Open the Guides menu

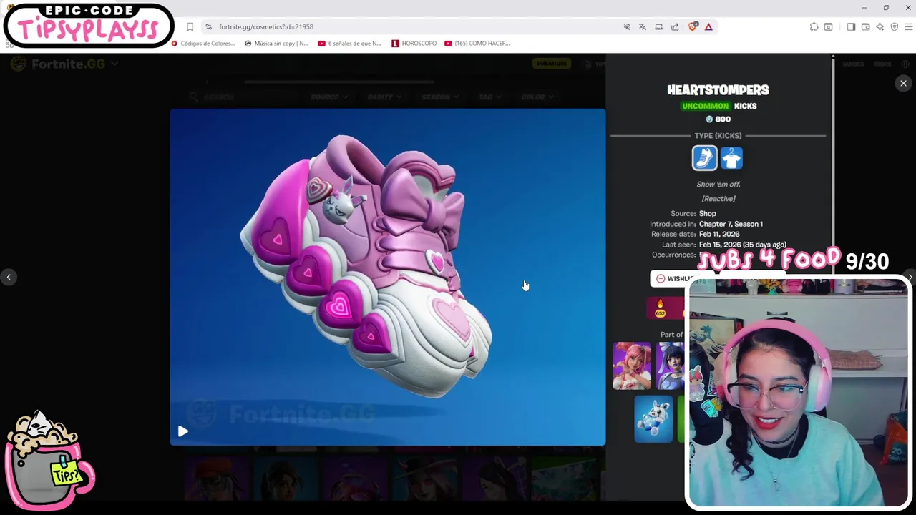point(853,64)
